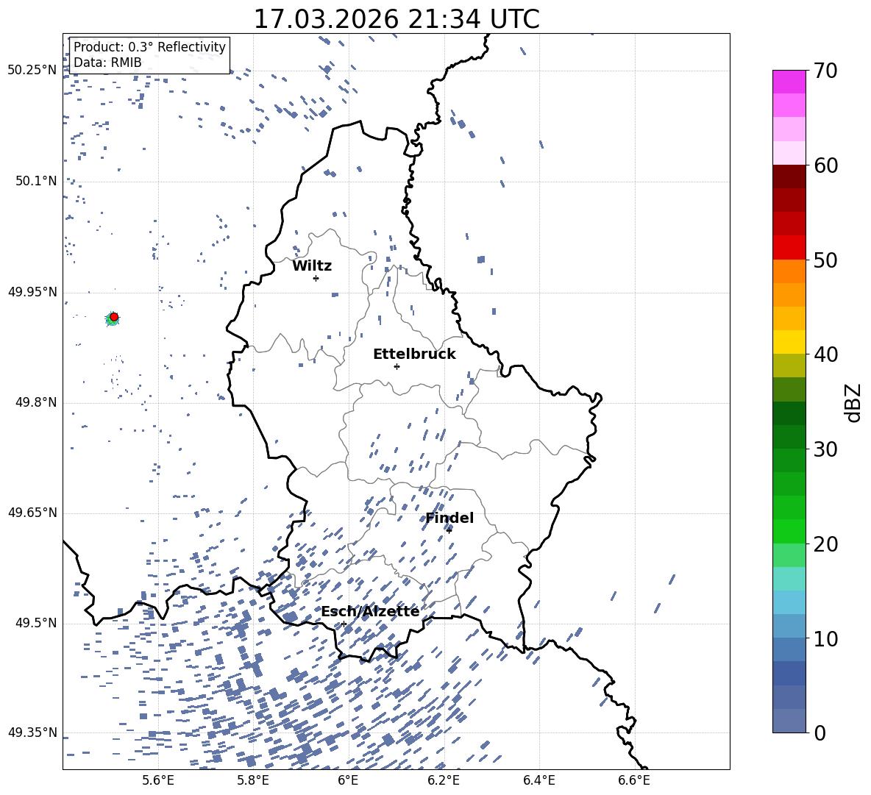
Task: Click the 40 tick on colorbar
Action: tap(825, 354)
